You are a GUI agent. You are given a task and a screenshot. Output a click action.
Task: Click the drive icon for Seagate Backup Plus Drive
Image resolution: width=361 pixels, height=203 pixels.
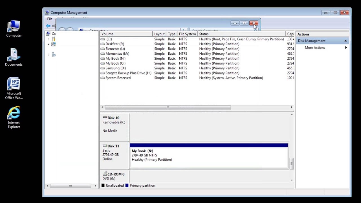(x=103, y=73)
